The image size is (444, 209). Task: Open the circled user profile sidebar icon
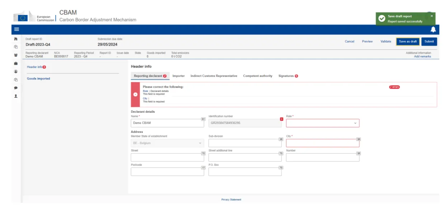[x=16, y=72]
